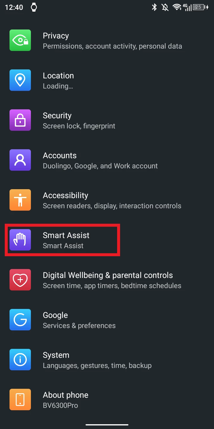Image resolution: width=214 pixels, height=429 pixels.
Task: Open Location settings entry
Action: click(x=107, y=80)
